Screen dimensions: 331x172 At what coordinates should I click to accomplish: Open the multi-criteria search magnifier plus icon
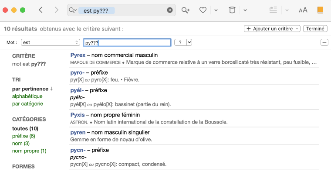tap(186, 10)
